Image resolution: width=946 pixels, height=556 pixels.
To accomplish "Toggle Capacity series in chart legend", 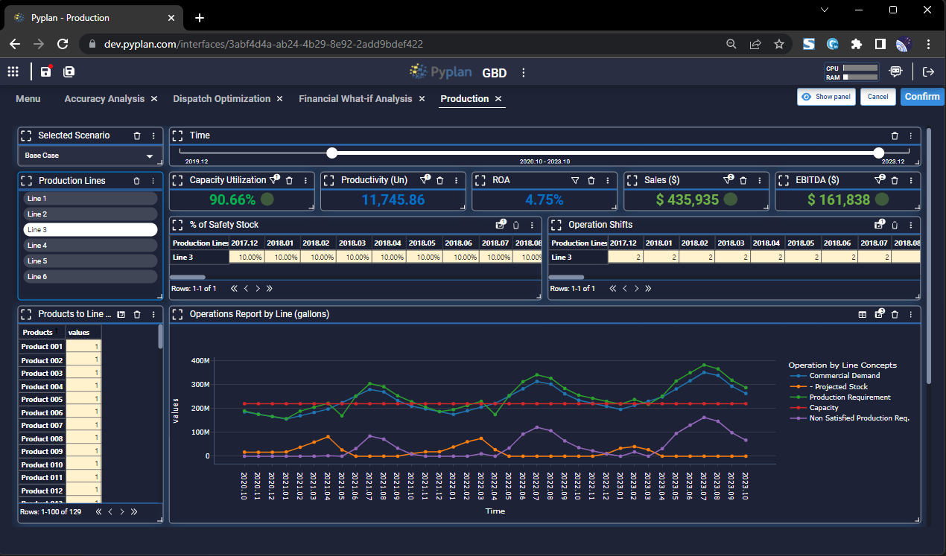I will pyautogui.click(x=823, y=408).
